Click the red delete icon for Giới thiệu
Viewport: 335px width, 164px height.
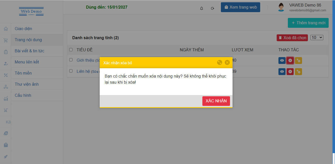point(290,61)
